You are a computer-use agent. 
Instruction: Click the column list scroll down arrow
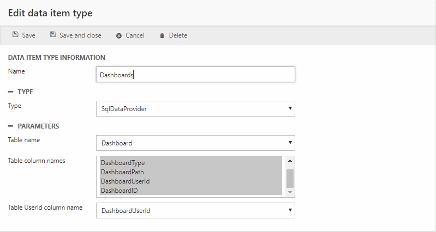(x=290, y=191)
